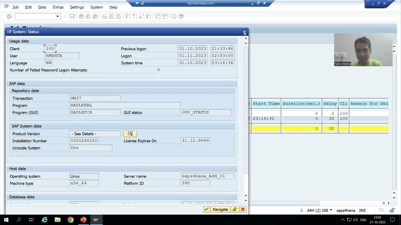Click the Operating system field Linux

tap(84, 176)
